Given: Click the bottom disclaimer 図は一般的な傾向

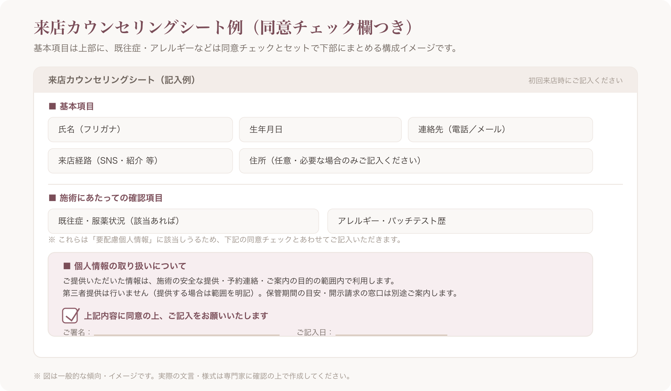Looking at the screenshot, I should (x=192, y=376).
